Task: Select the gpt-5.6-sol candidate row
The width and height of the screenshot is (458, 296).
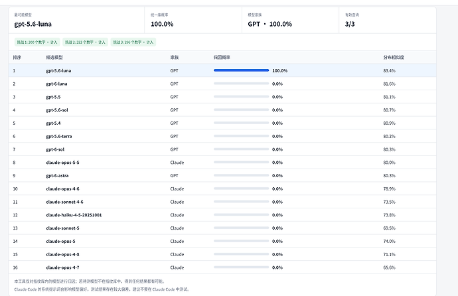Action: [222, 110]
